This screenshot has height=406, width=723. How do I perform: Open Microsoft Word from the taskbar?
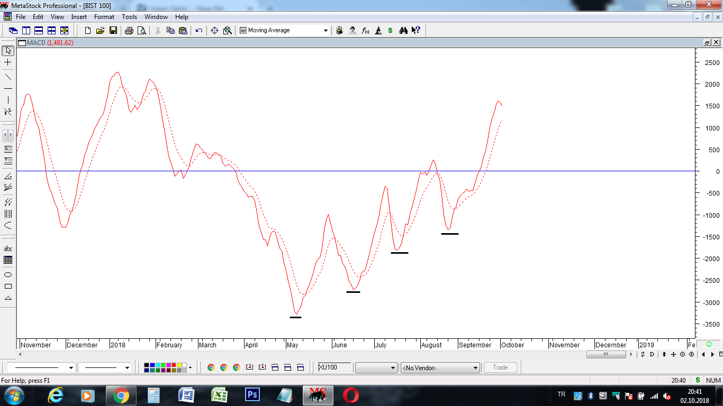pyautogui.click(x=186, y=395)
